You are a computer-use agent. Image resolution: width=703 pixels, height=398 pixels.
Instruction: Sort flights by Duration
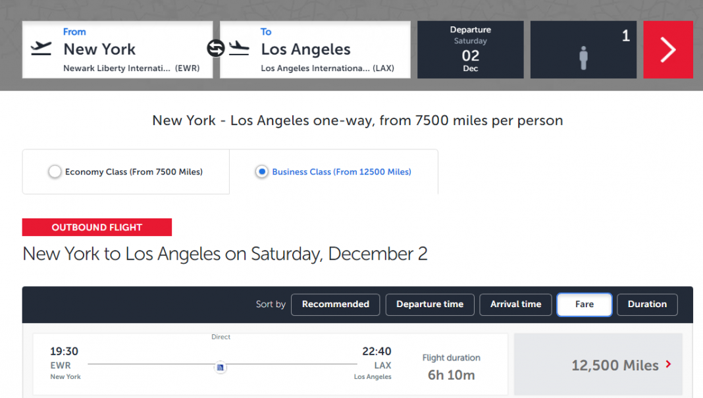click(x=647, y=304)
